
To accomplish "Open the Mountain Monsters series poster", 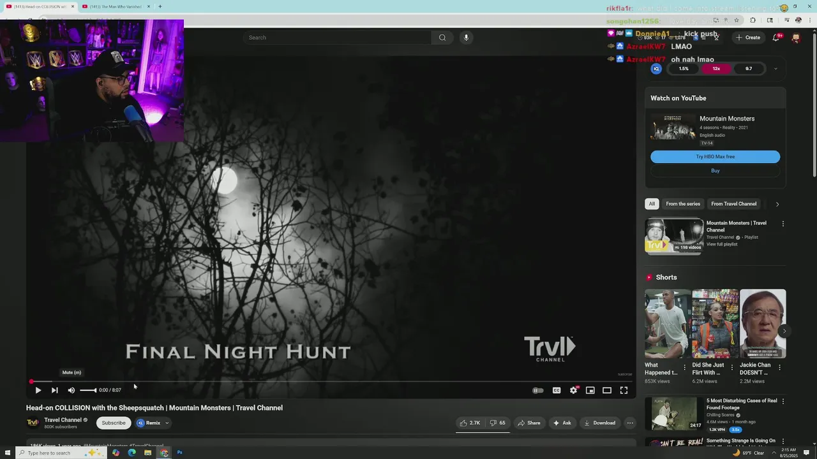I will 673,127.
